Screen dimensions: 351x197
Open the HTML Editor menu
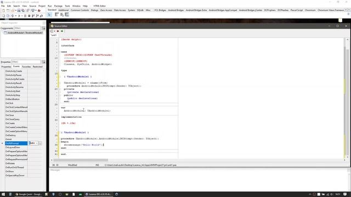(100, 6)
